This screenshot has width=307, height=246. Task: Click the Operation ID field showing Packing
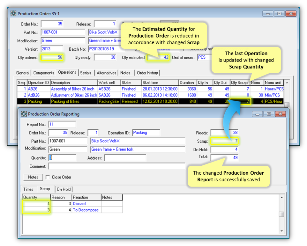[x=146, y=133]
